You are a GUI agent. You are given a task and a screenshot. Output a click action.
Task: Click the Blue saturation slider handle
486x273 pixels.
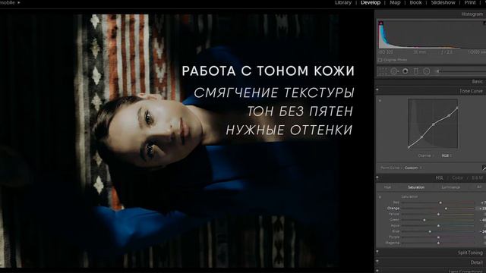click(430, 231)
